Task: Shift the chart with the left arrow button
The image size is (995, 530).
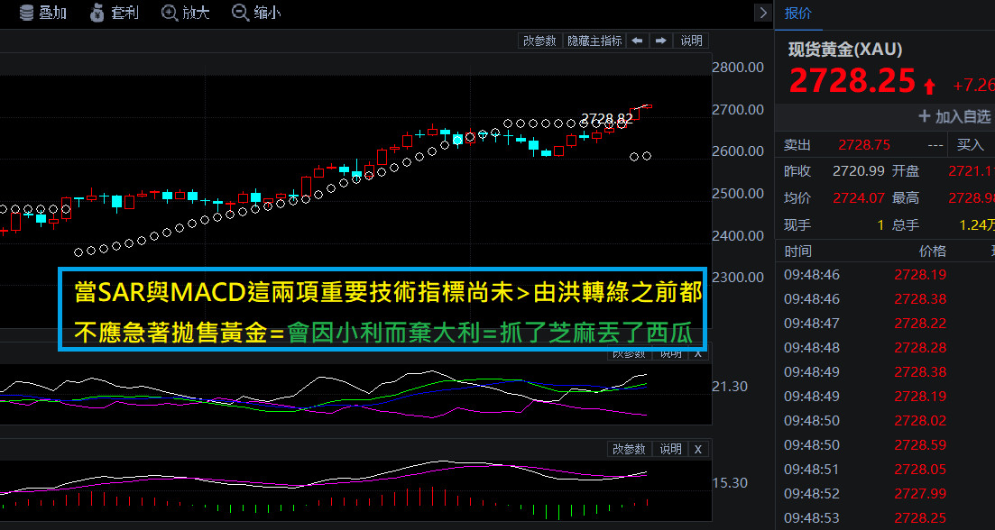Action: pos(637,41)
